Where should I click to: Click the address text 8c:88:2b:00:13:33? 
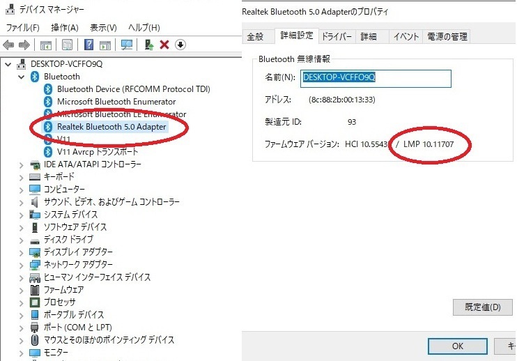(x=342, y=100)
